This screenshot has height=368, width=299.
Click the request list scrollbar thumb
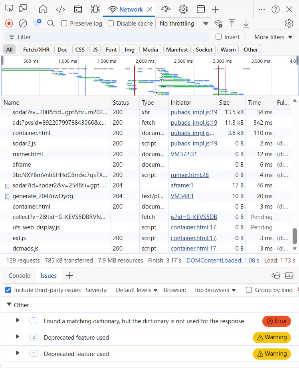(295, 236)
